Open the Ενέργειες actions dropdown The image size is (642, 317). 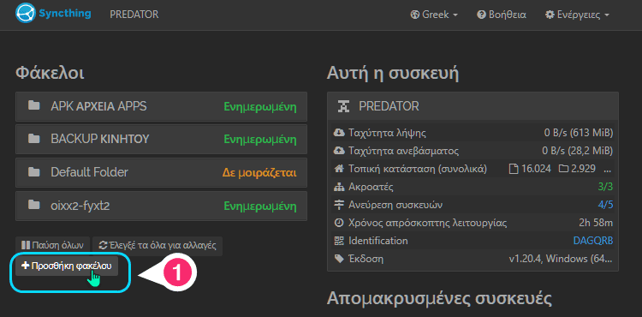[577, 15]
